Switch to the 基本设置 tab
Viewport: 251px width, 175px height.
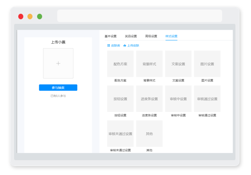point(110,36)
